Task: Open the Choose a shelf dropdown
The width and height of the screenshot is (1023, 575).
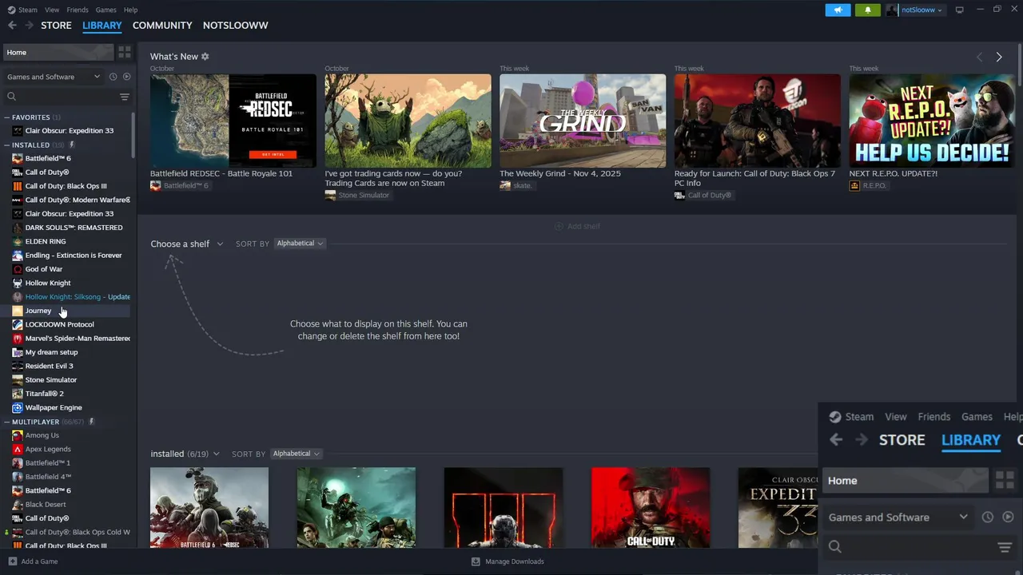Action: pyautogui.click(x=186, y=244)
